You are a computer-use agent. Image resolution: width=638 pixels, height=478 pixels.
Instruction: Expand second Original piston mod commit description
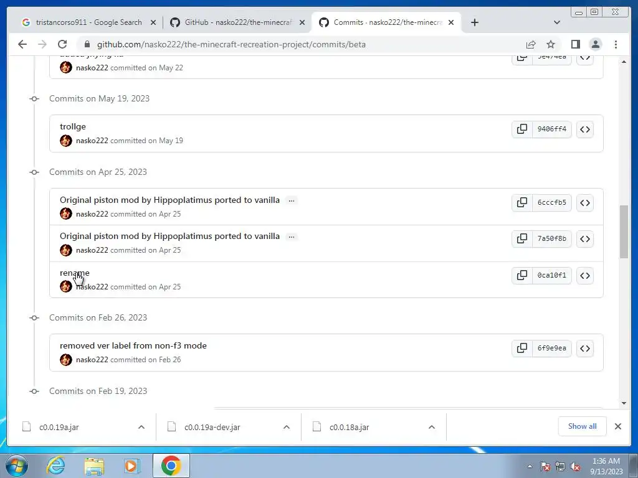(x=292, y=237)
